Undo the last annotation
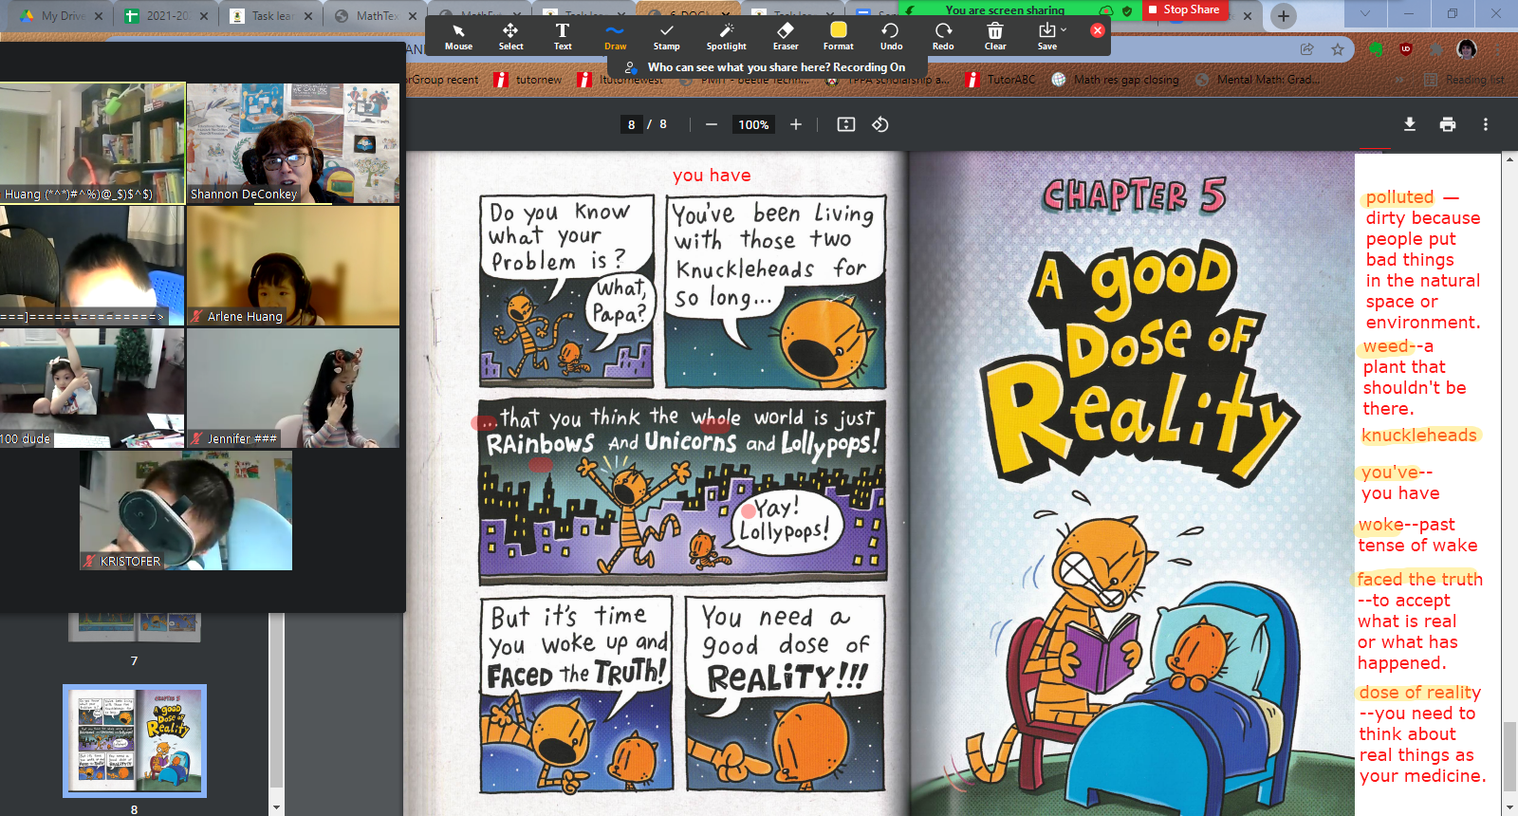This screenshot has height=816, width=1518. [x=891, y=36]
